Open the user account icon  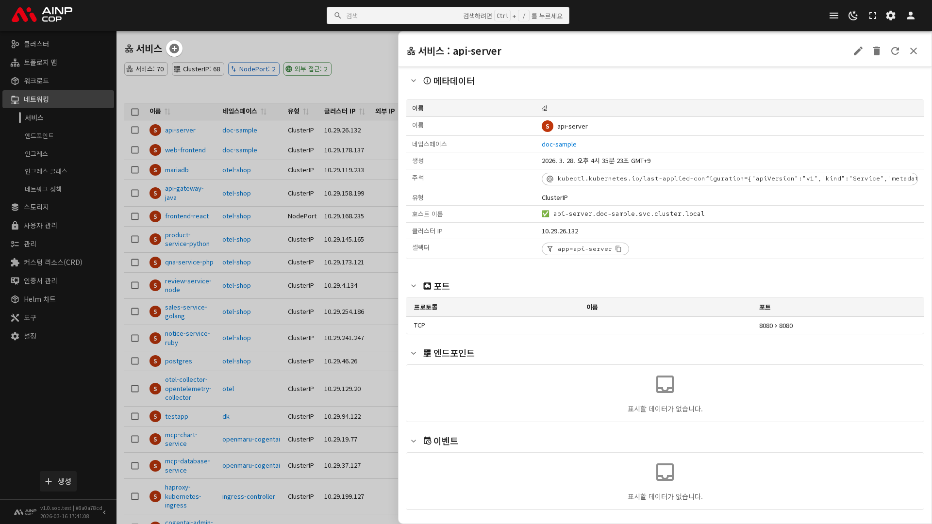910,16
